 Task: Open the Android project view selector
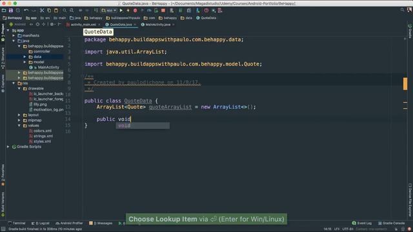click(x=17, y=24)
